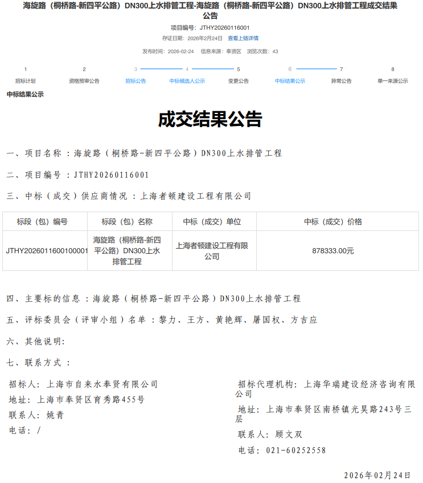Click the phone number 021-60252558
The image size is (423, 483).
tap(296, 450)
